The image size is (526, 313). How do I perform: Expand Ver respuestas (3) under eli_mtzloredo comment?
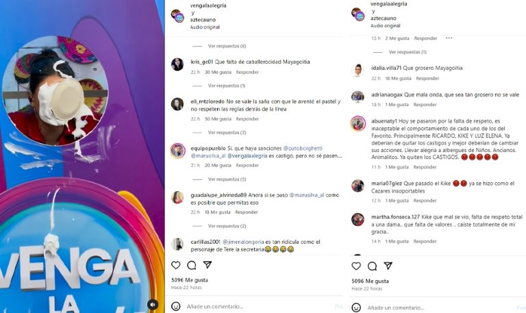click(x=227, y=132)
